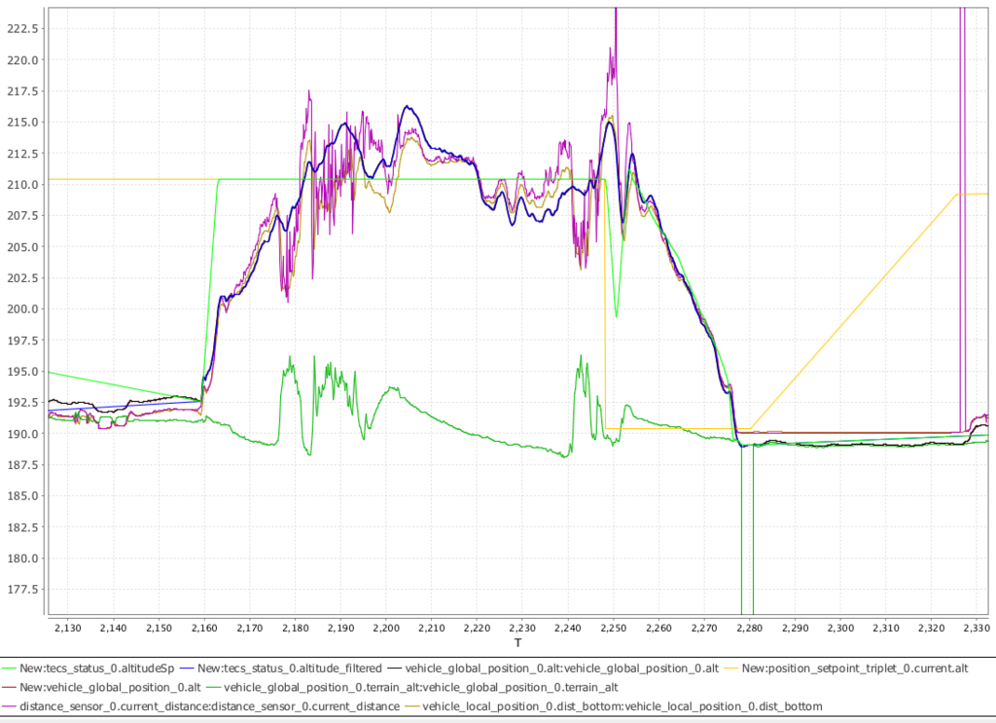Click the green swatch beside altitudeSp

tap(10, 669)
